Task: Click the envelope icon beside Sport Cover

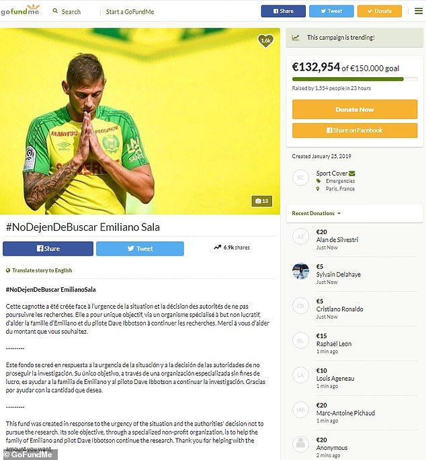Action: 352,174
